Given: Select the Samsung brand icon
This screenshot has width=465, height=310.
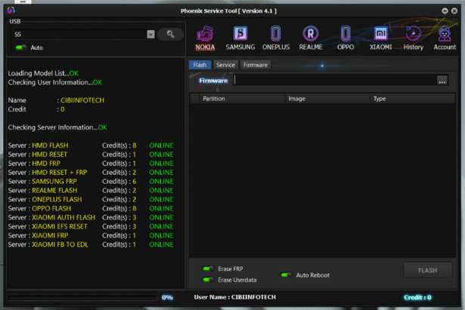Looking at the screenshot, I should pyautogui.click(x=240, y=37).
